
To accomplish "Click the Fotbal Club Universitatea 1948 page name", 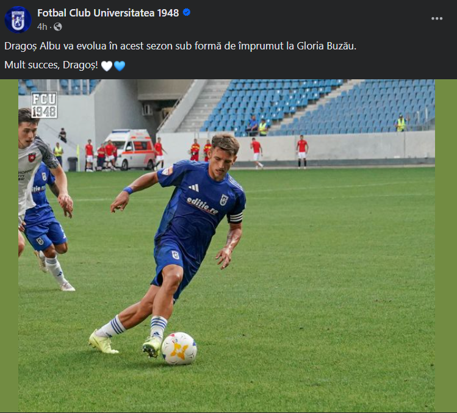I will coord(108,13).
